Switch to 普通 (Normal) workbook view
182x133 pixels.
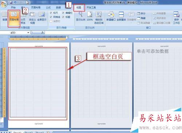pos(4,17)
